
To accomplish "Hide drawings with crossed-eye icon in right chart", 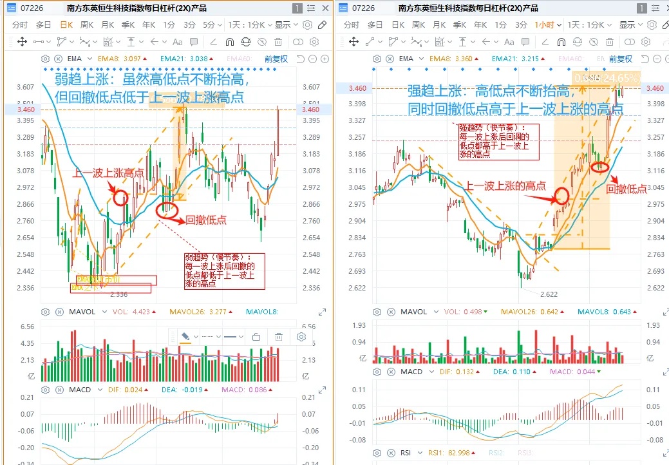I will tap(594, 42).
